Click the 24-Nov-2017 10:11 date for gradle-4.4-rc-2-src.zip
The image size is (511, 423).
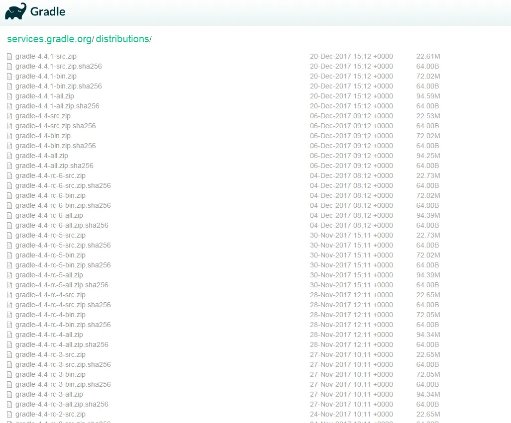(351, 414)
